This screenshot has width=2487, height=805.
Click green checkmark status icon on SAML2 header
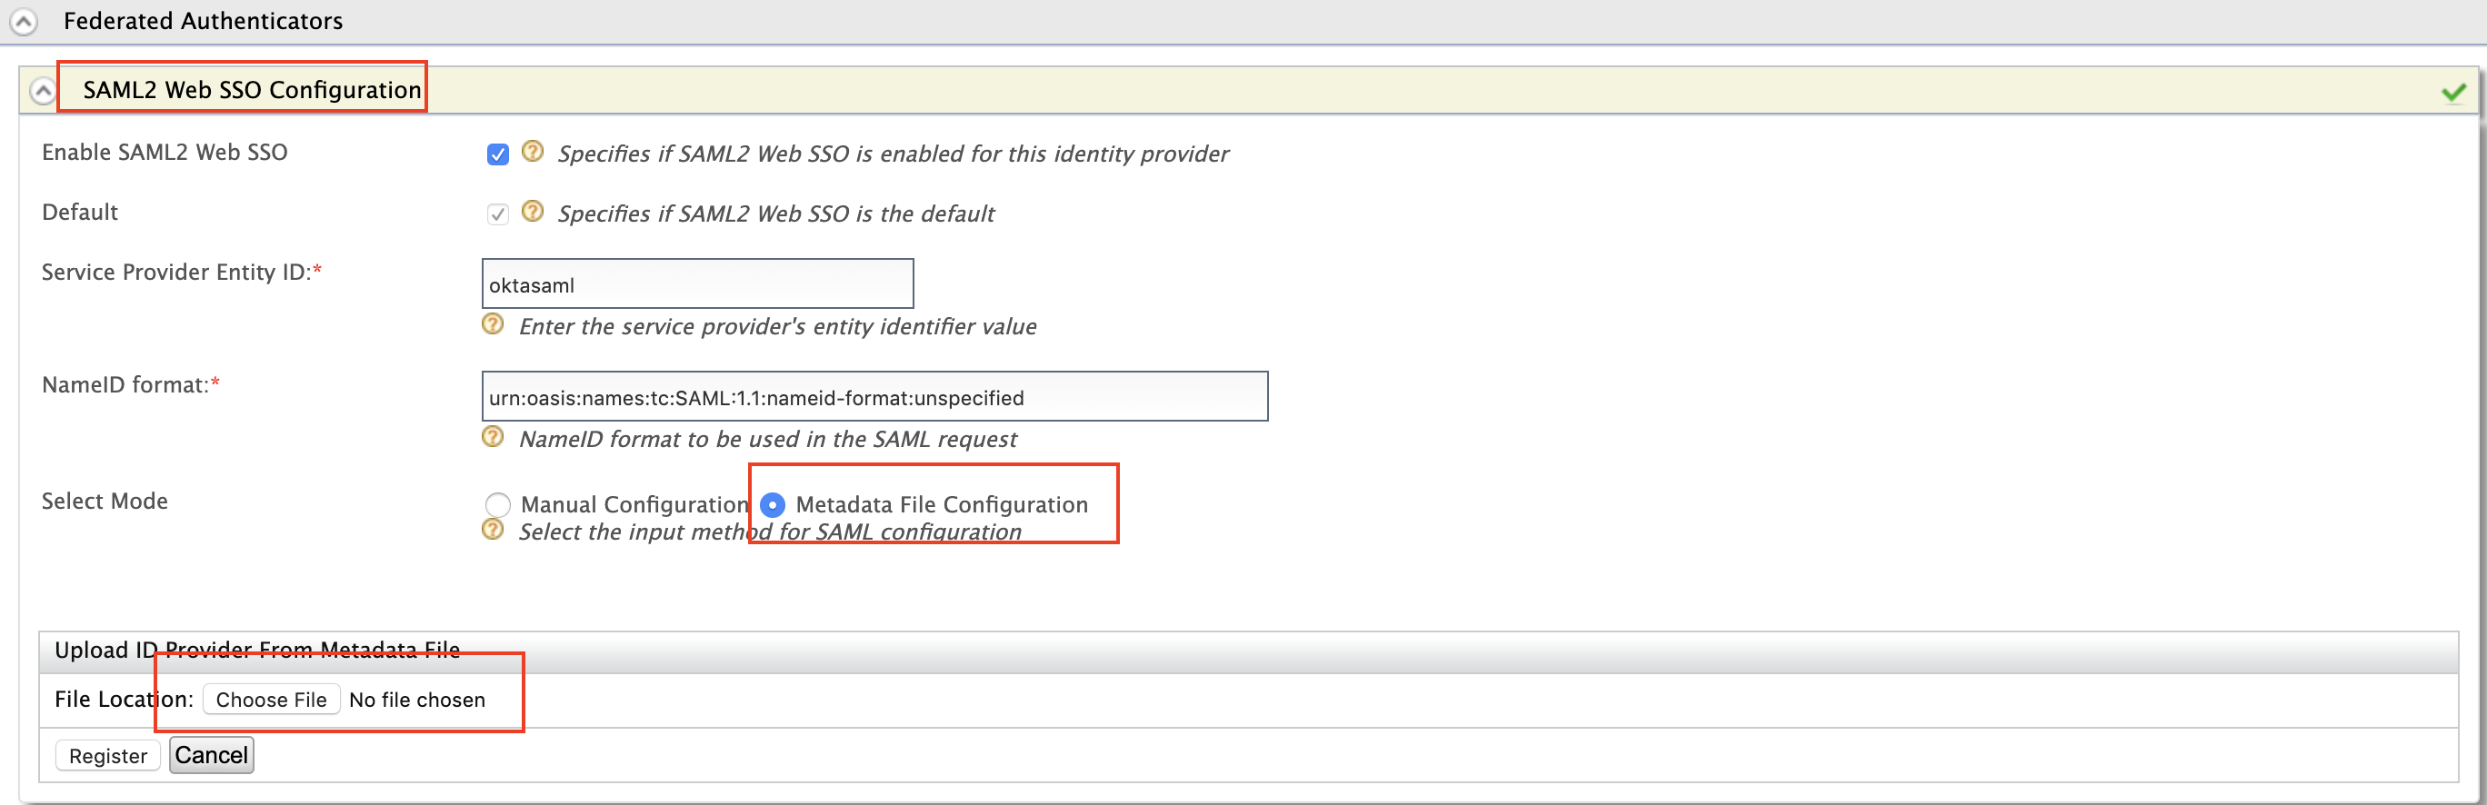2453,92
